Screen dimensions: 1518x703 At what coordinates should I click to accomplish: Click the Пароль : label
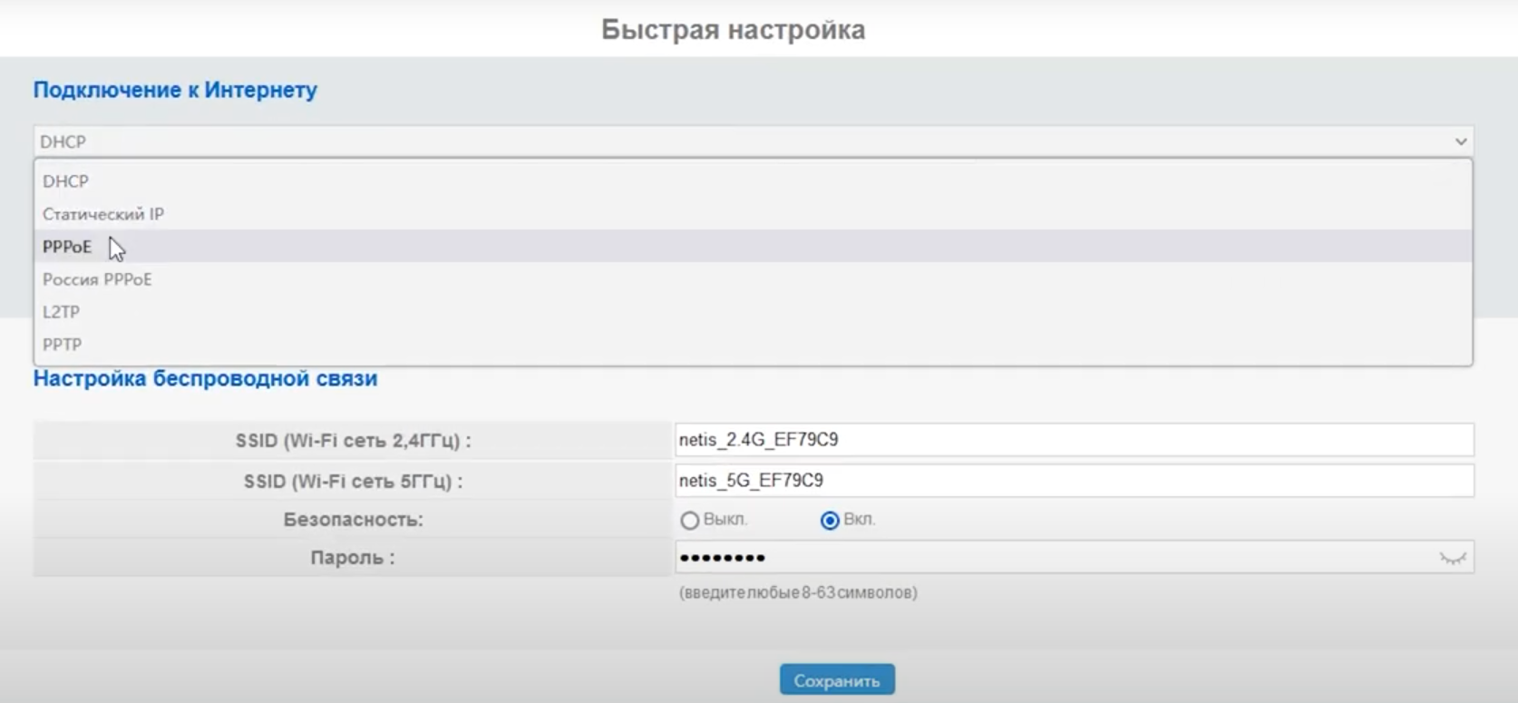pos(353,558)
